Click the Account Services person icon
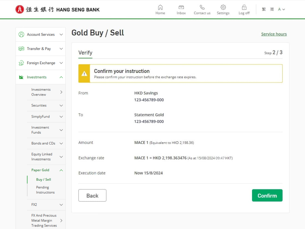The height and width of the screenshot is (229, 305). click(x=21, y=34)
